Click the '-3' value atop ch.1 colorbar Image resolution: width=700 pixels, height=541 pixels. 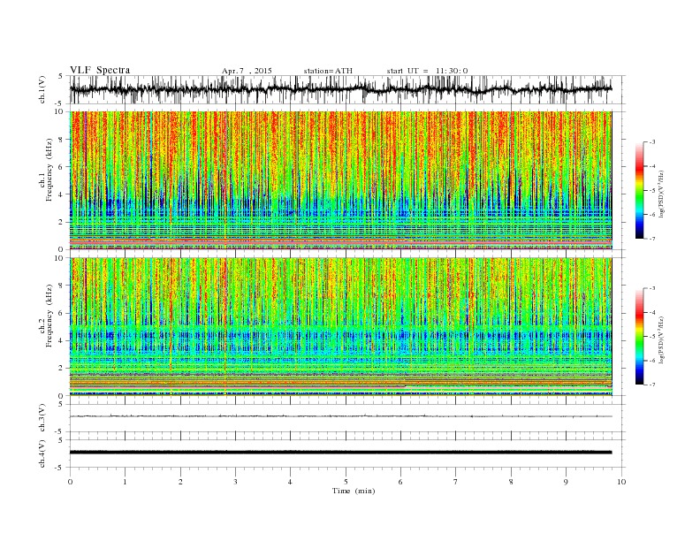(651, 142)
